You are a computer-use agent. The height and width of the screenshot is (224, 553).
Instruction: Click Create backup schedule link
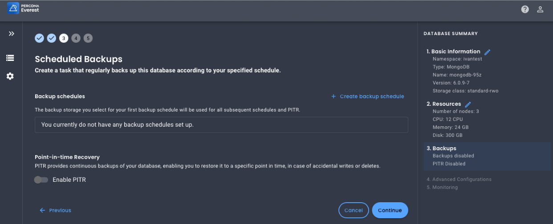pos(367,96)
